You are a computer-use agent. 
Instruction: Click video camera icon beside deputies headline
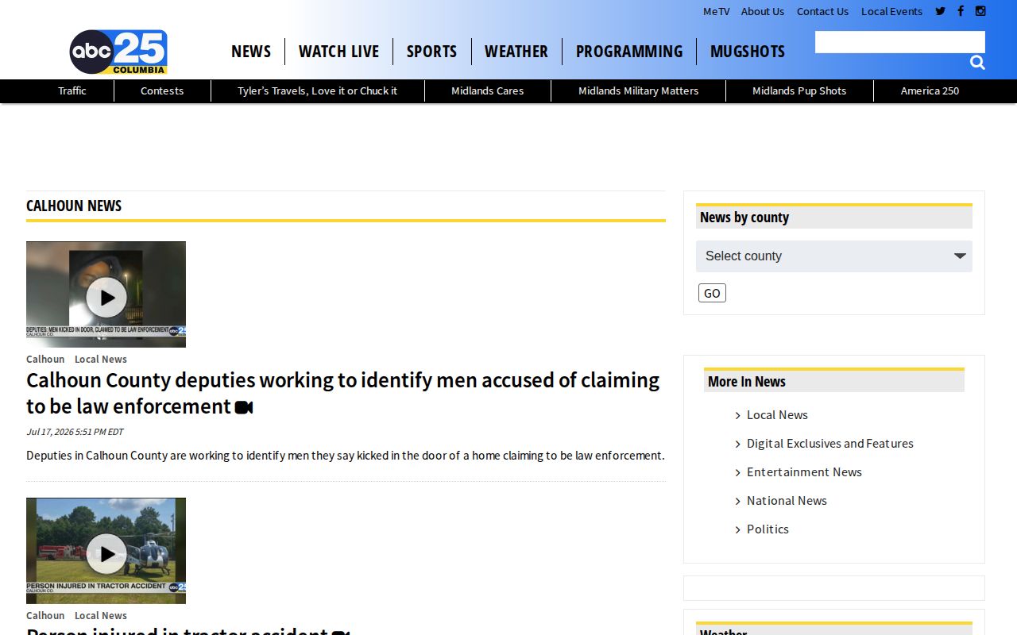click(244, 407)
